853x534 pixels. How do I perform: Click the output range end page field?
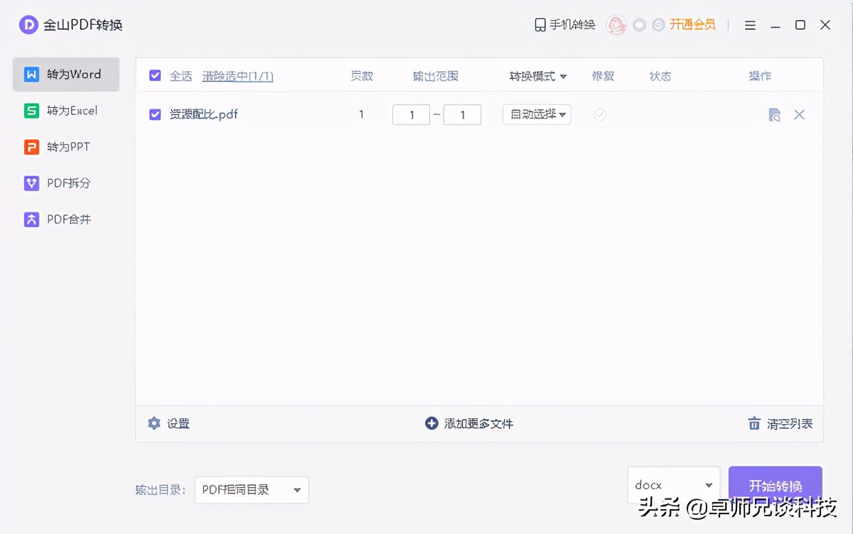coord(462,114)
